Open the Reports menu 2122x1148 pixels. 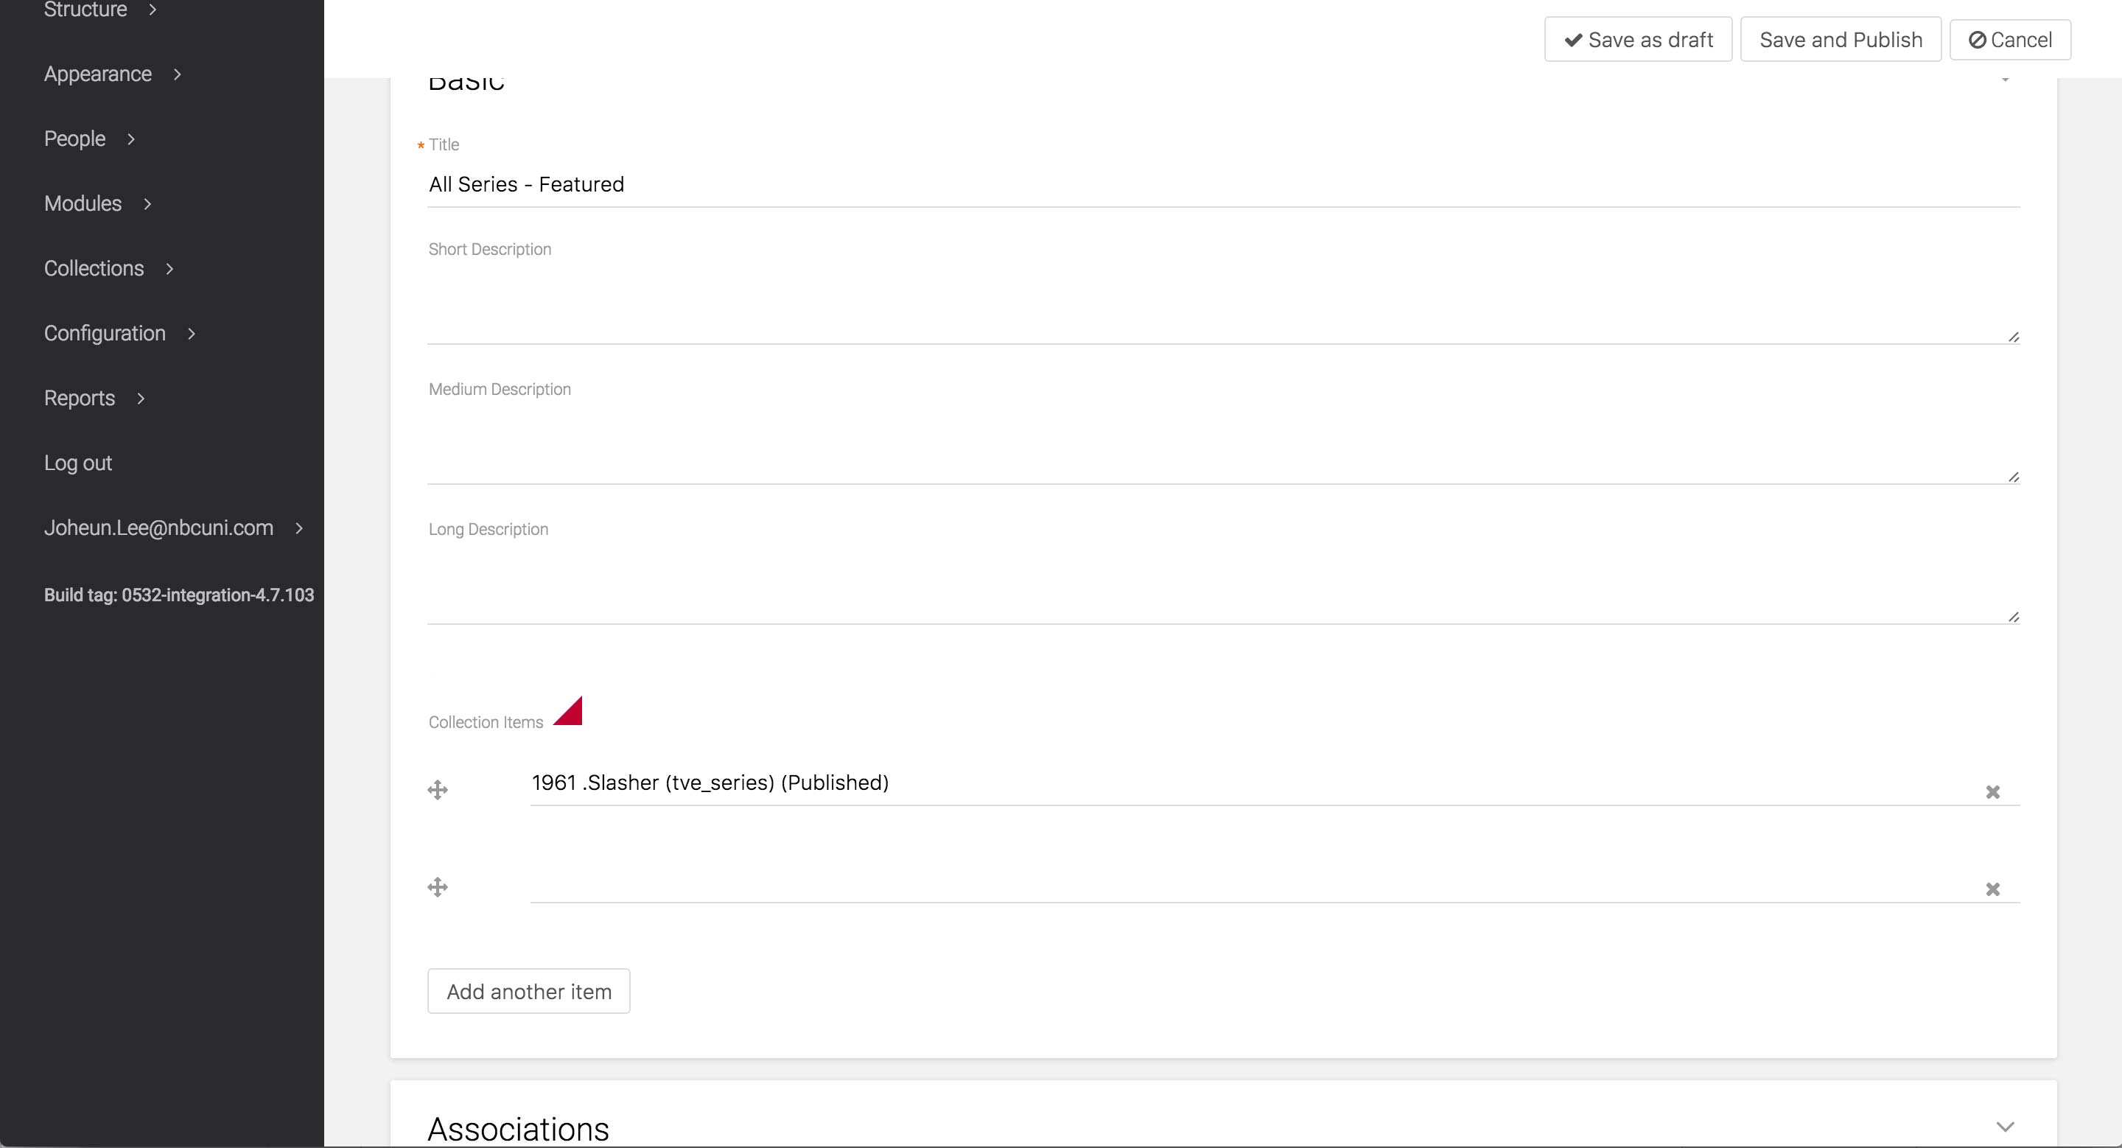[x=79, y=399]
